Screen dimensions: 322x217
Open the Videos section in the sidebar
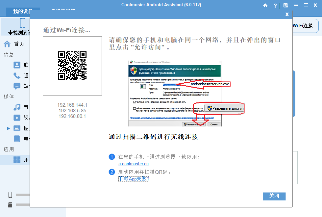pos(17,118)
